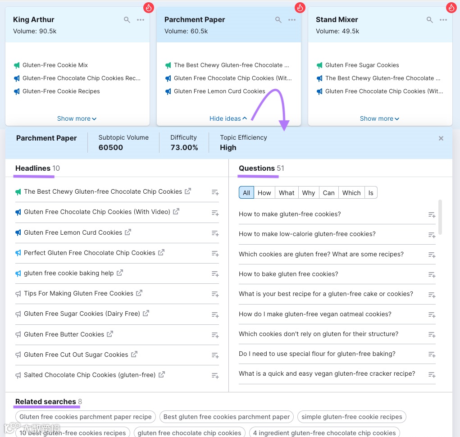Add question about vegan gluten-free cracker recipe to favorites

click(x=432, y=374)
